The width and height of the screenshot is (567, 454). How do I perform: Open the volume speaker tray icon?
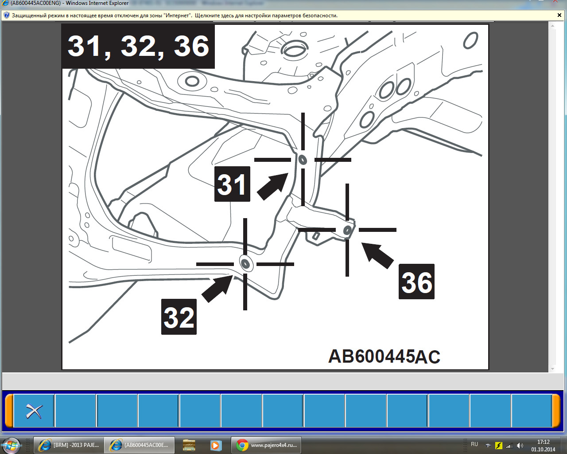[x=520, y=446]
